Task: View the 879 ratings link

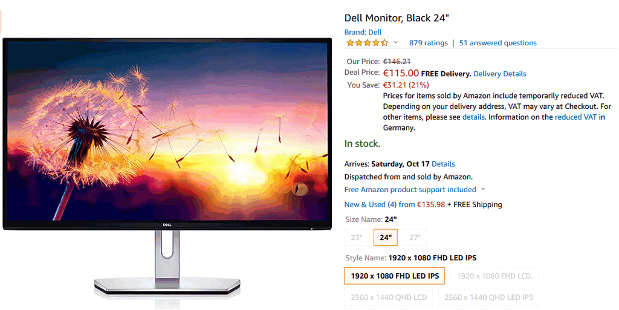Action: (x=429, y=43)
